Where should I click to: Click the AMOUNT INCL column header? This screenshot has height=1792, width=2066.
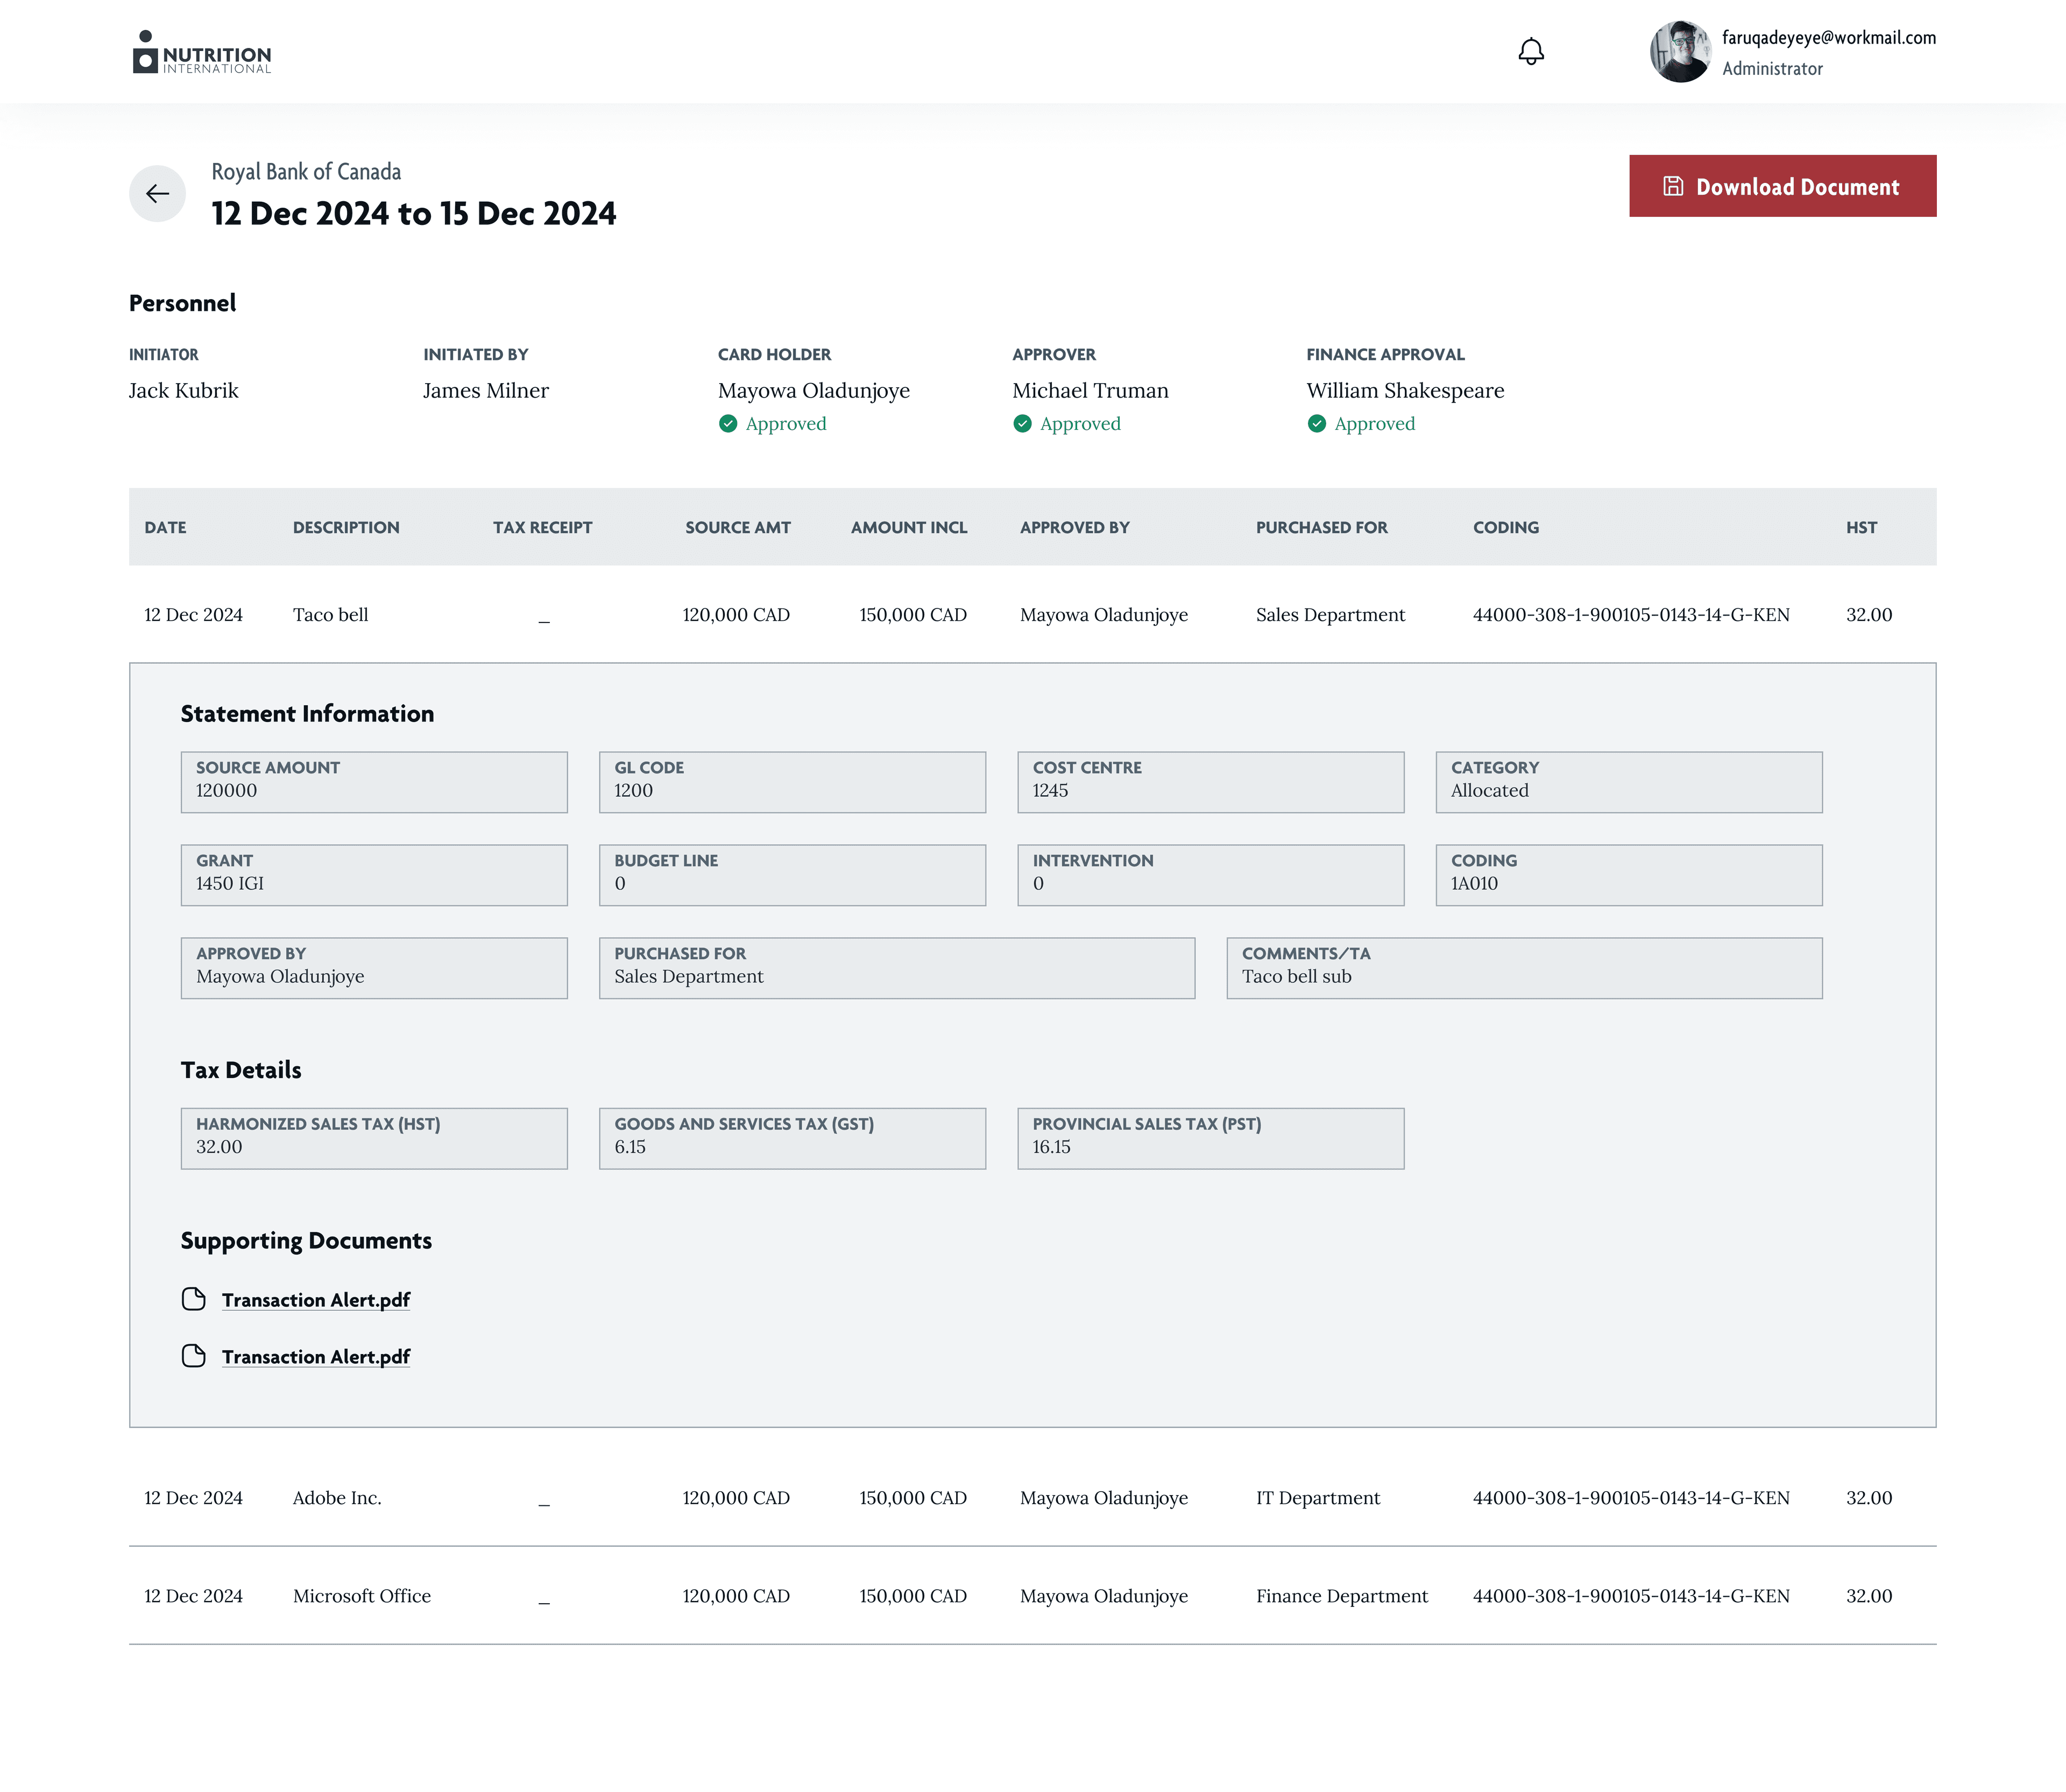909,527
